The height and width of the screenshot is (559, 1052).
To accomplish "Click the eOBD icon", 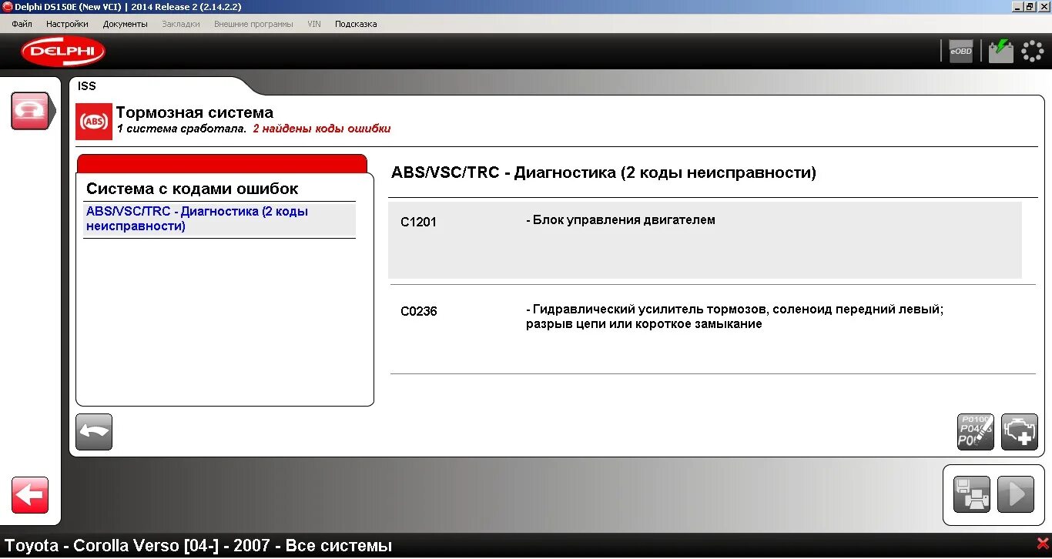I will [961, 51].
